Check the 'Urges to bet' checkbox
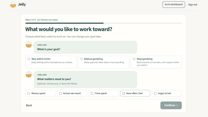This screenshot has height=117, width=208. click(x=155, y=93)
